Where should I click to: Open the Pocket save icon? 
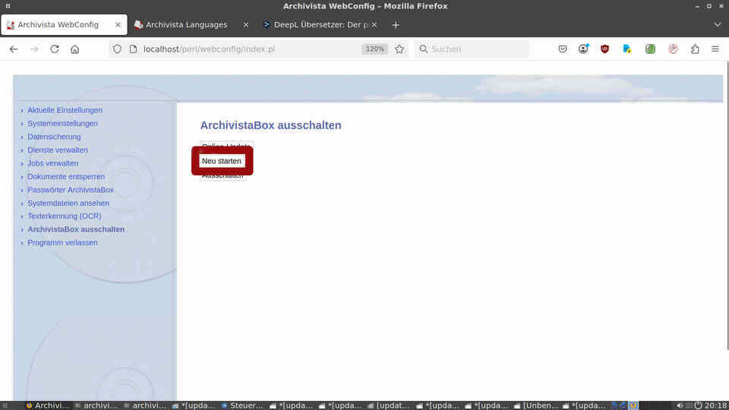563,49
